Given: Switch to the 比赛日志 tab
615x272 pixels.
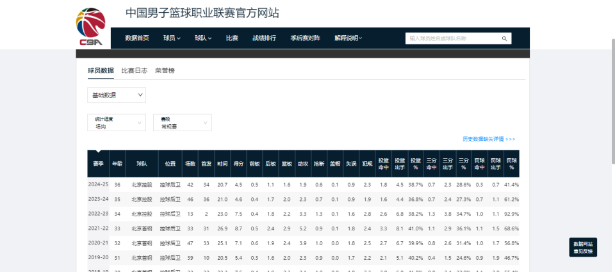Looking at the screenshot, I should pos(135,70).
